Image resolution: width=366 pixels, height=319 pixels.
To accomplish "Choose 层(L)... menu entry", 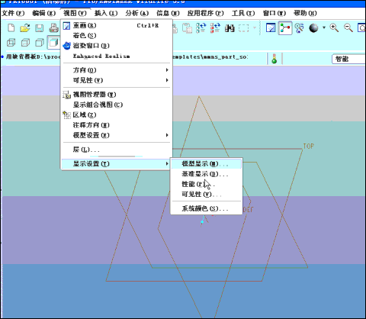I will coord(117,150).
